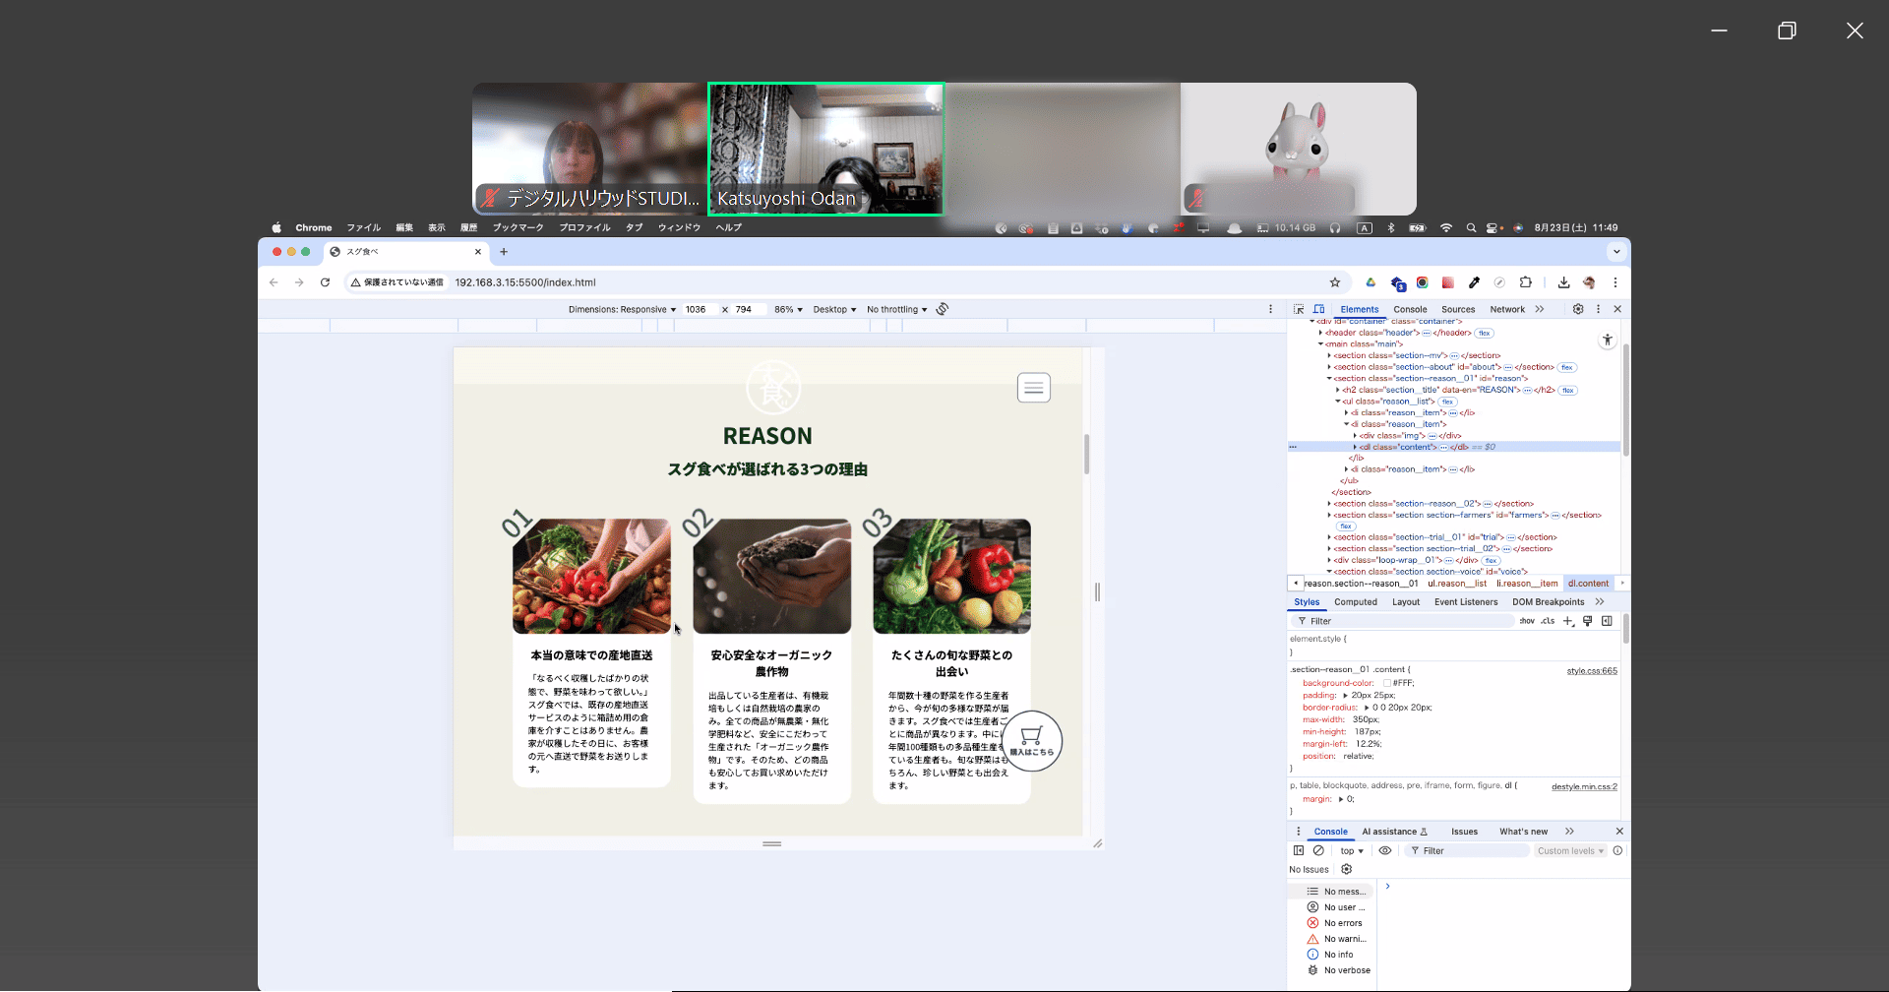Open destyle.min.css:2 source link
Image resolution: width=1889 pixels, height=992 pixels.
[1584, 787]
